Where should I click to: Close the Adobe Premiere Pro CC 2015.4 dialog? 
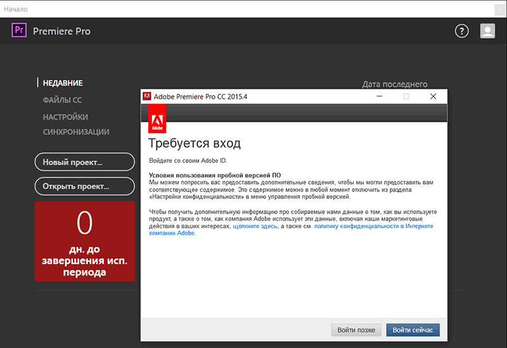point(433,96)
